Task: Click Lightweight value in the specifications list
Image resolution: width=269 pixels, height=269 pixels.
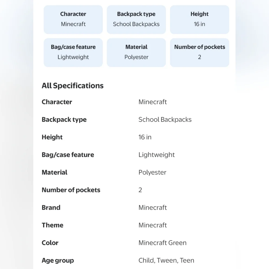Action: tap(157, 155)
